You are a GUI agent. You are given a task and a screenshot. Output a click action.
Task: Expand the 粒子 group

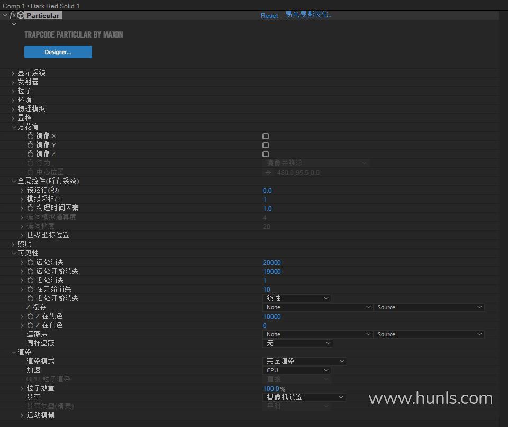[x=13, y=91]
